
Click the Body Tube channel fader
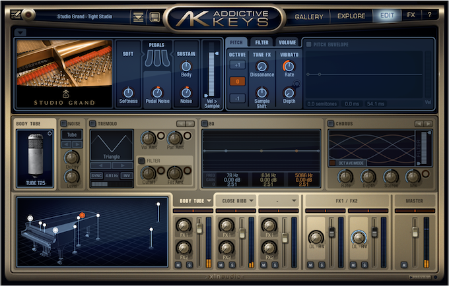click(x=199, y=228)
